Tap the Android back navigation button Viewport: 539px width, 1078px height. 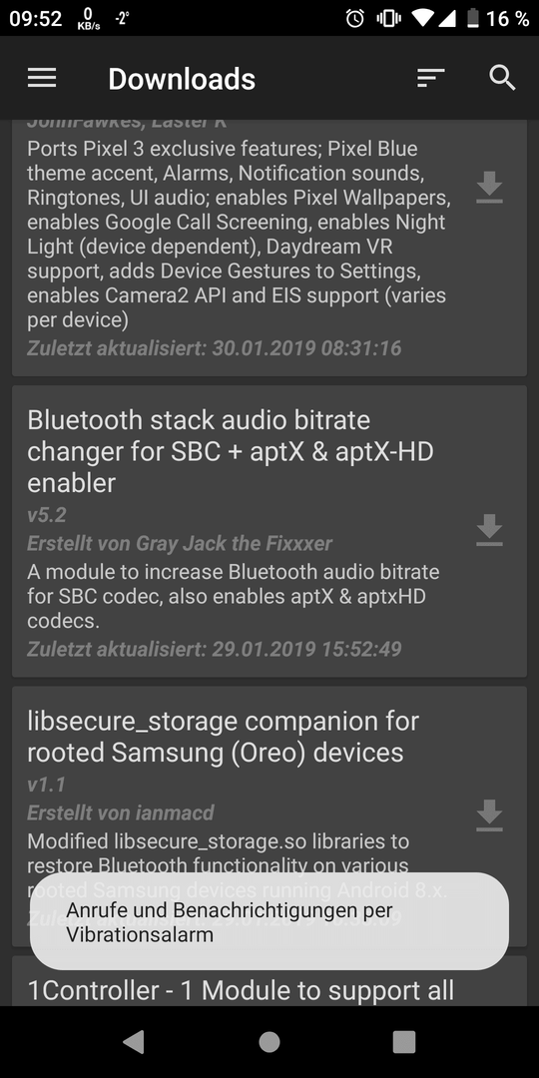(134, 1041)
